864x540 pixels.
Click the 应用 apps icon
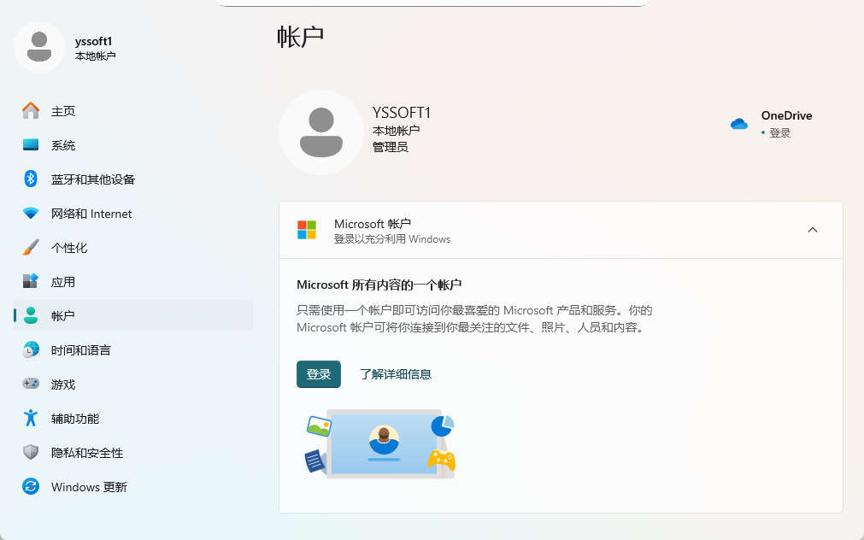coord(31,281)
